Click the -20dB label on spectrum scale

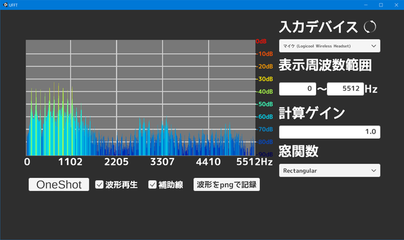265,67
